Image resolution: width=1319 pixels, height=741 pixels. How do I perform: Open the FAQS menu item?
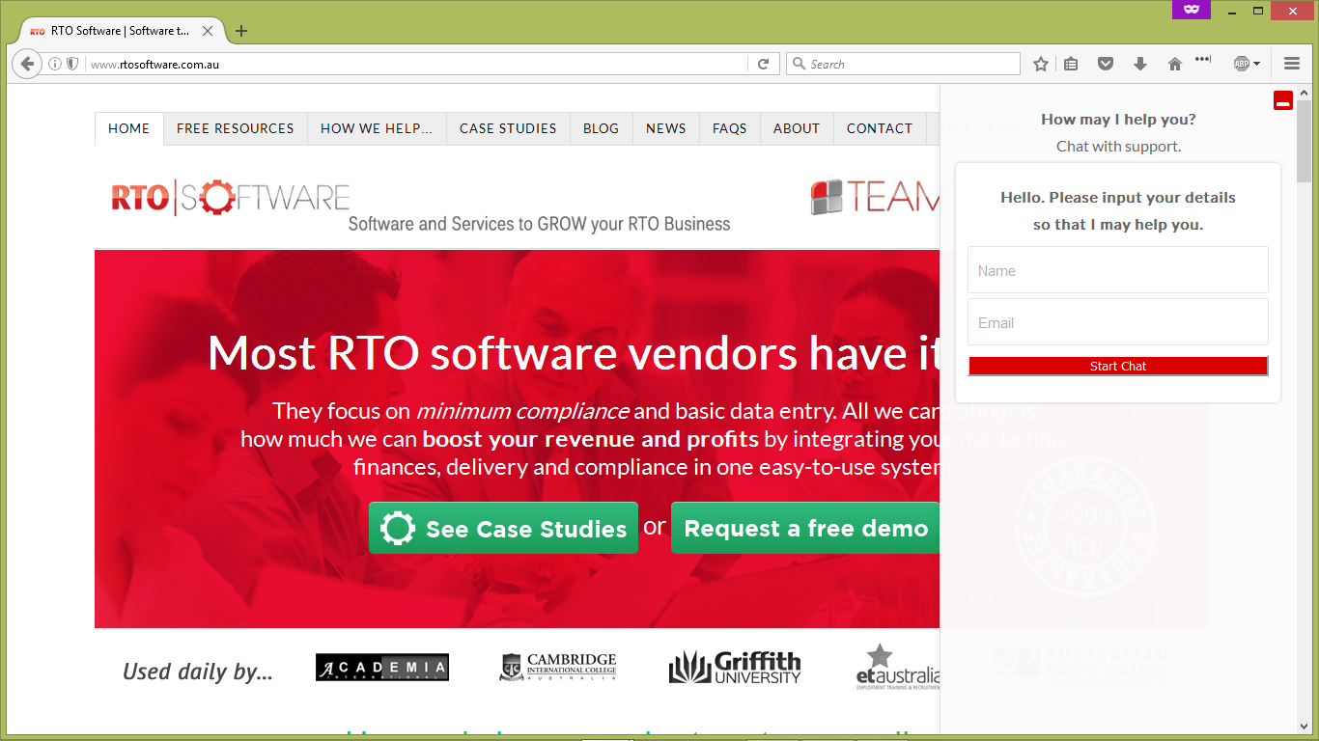click(x=730, y=128)
